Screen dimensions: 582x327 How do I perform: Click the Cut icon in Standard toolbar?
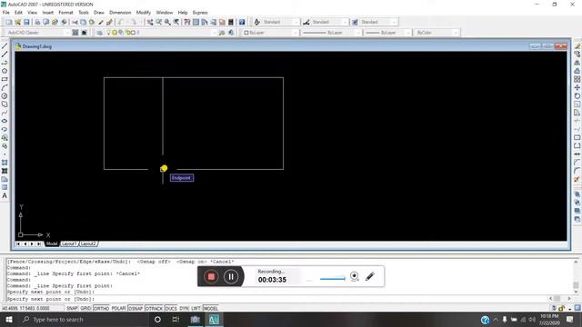pos(75,22)
